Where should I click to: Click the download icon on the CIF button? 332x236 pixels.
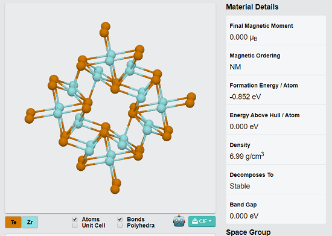[194, 221]
